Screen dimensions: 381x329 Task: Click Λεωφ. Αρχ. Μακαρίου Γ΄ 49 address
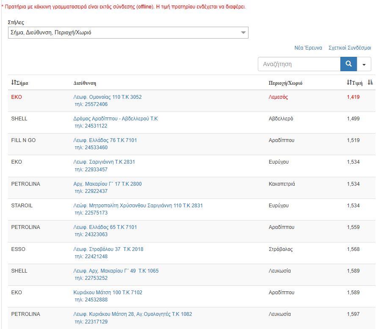pyautogui.click(x=116, y=271)
